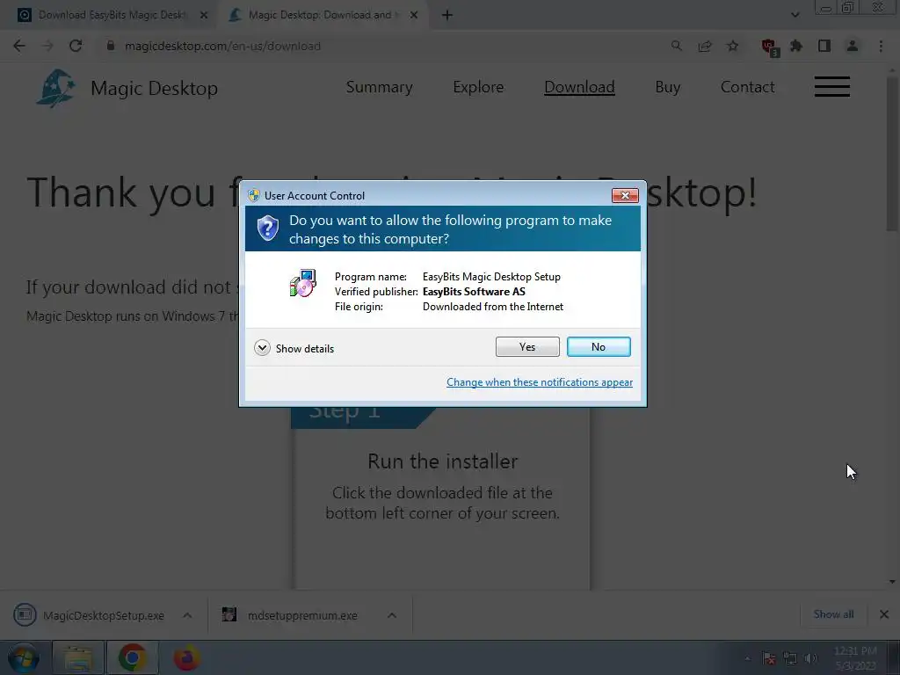Viewport: 900px width, 675px height.
Task: Click the Magic Desktop wizard hat logo
Action: [55, 88]
